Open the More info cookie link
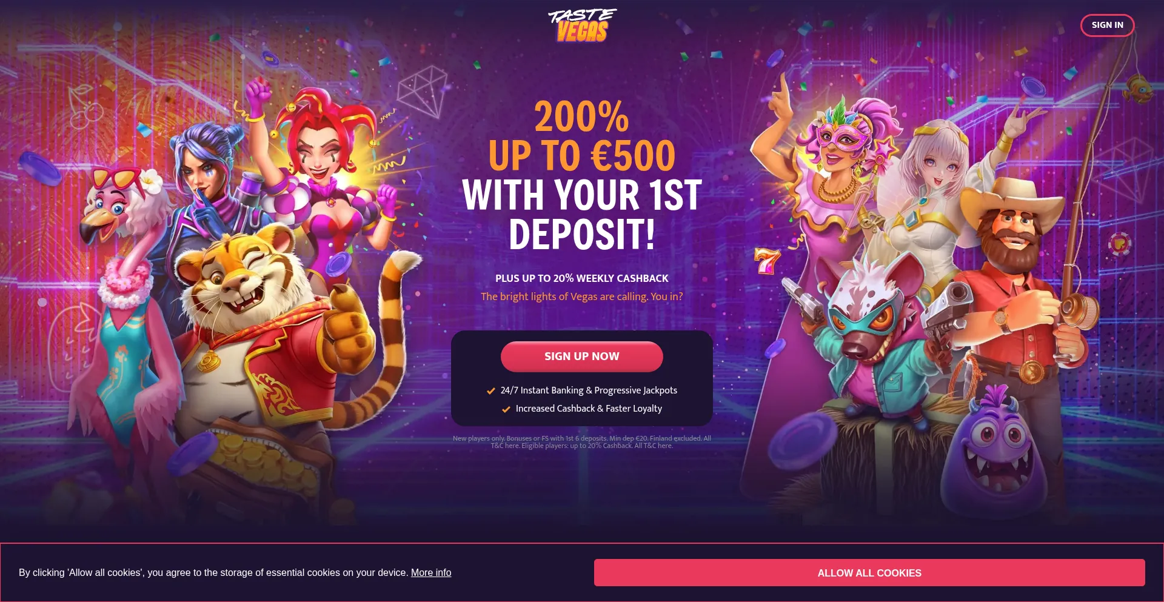 [431, 573]
